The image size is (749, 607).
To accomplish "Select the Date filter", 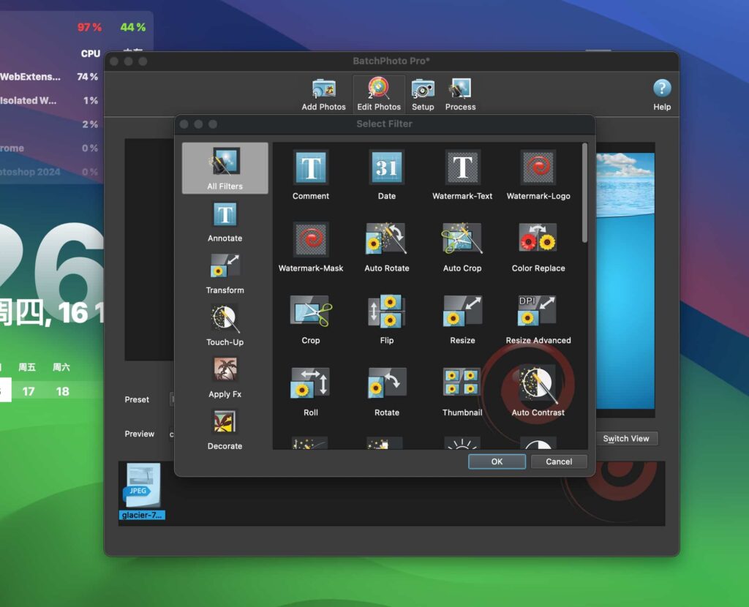I will (x=386, y=167).
